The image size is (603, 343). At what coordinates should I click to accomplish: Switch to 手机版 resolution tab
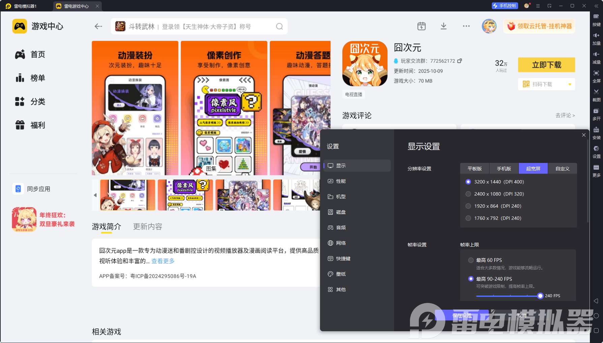coord(504,169)
